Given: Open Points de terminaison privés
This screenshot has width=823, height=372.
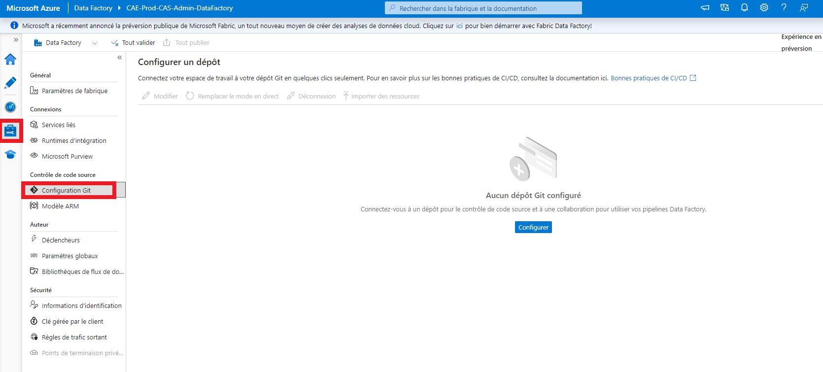Looking at the screenshot, I should point(76,353).
